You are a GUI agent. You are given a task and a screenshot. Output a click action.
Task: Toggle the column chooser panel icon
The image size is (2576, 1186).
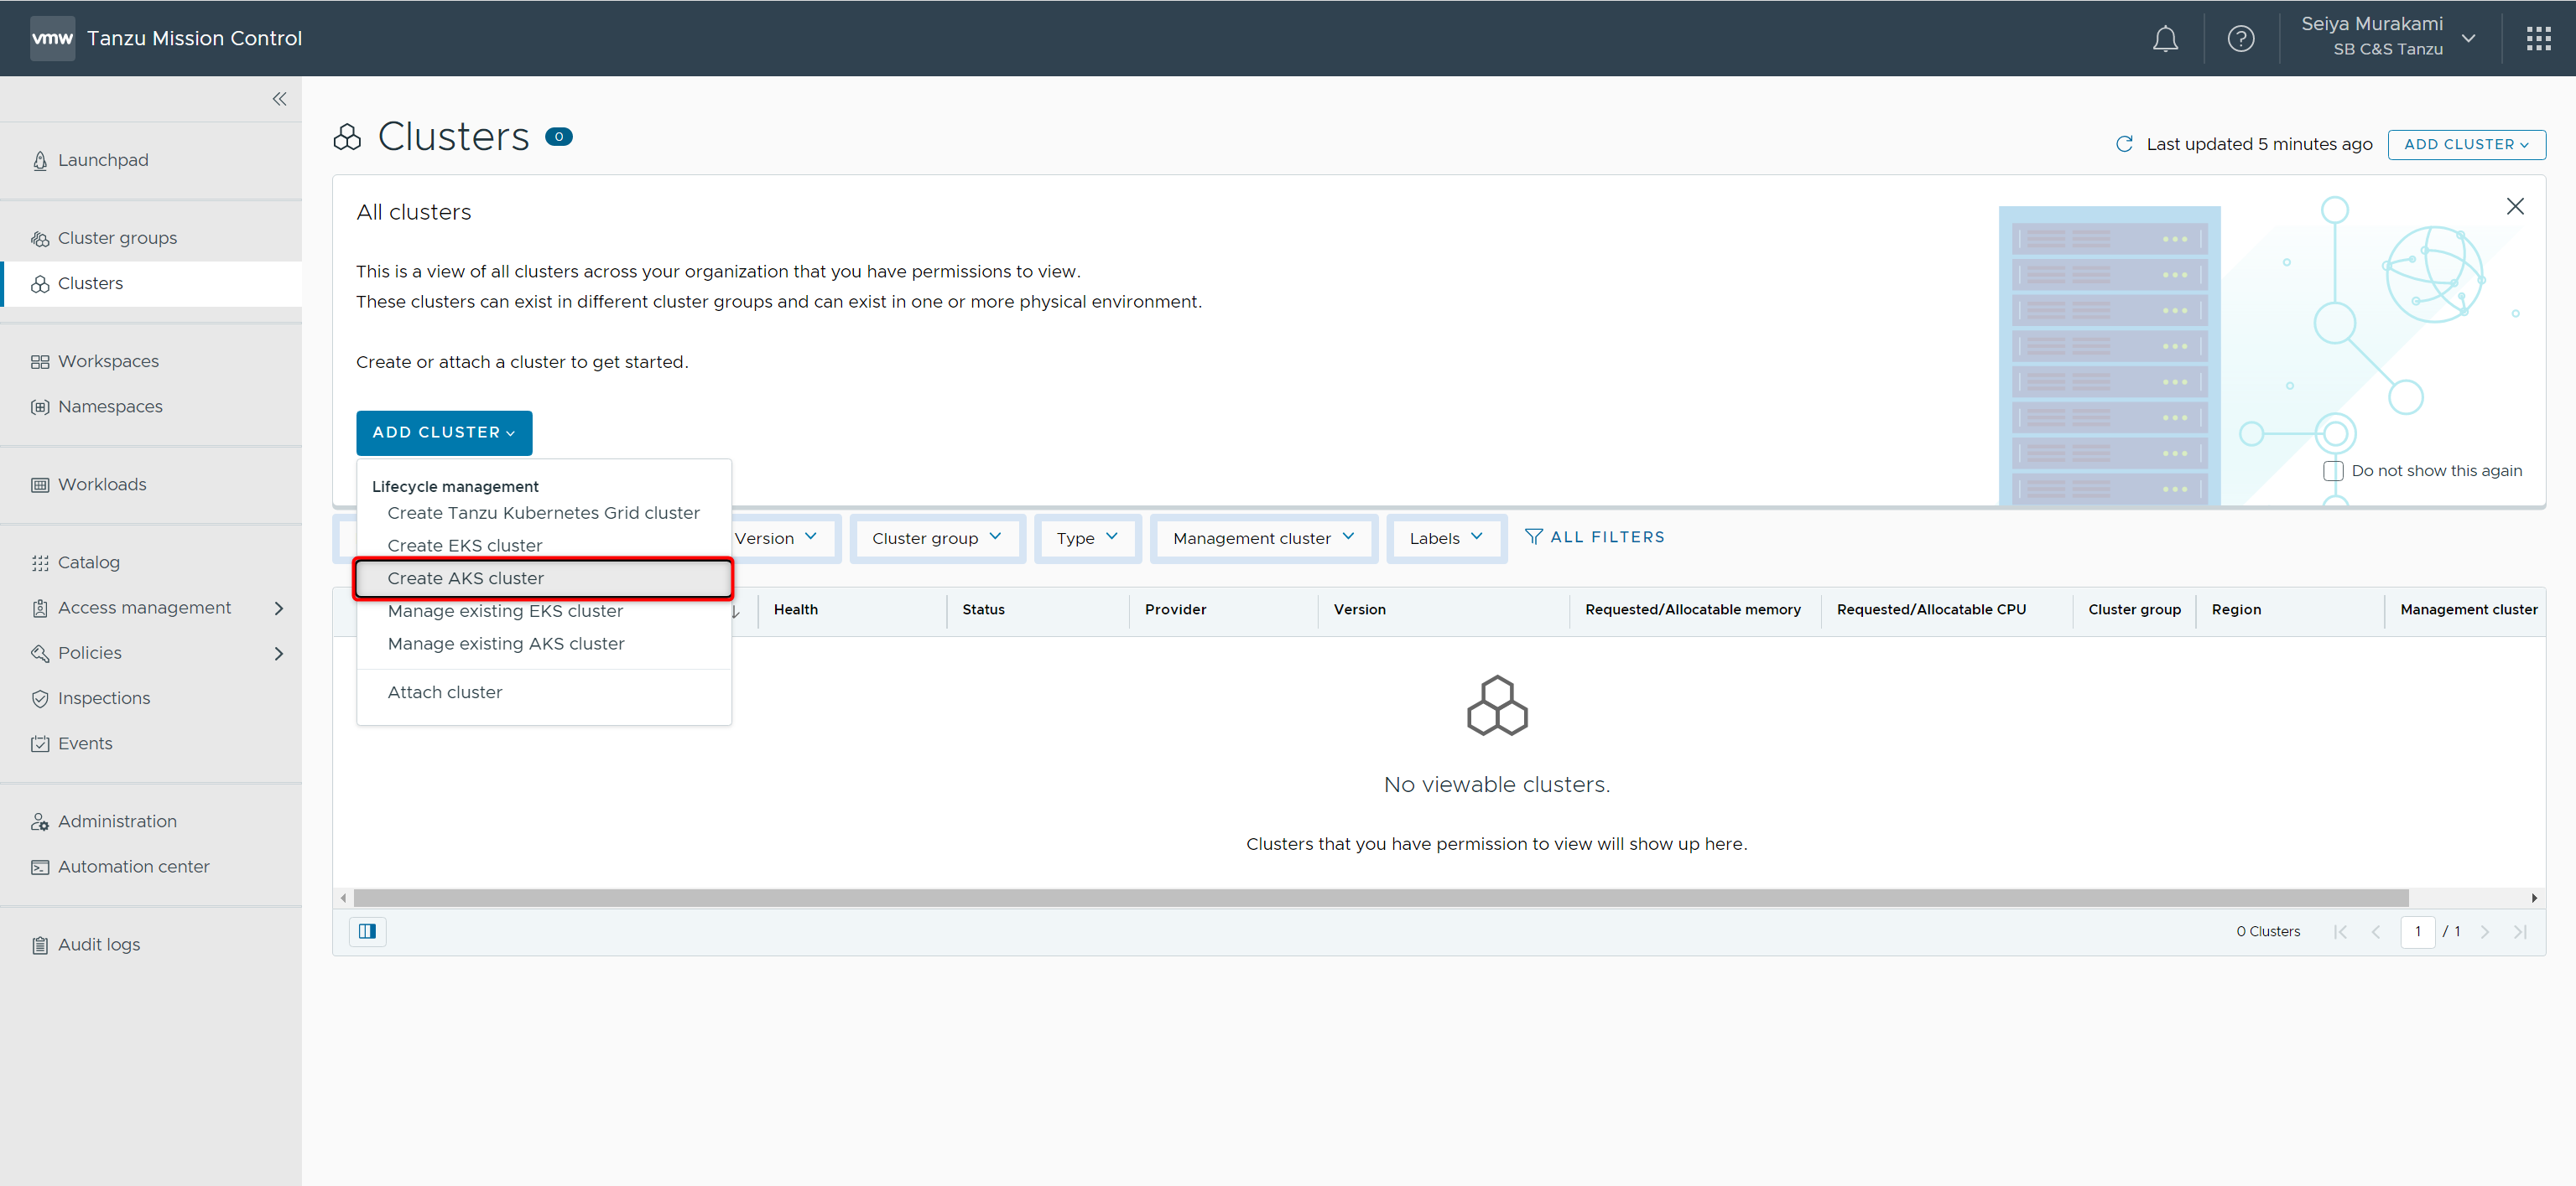(367, 931)
